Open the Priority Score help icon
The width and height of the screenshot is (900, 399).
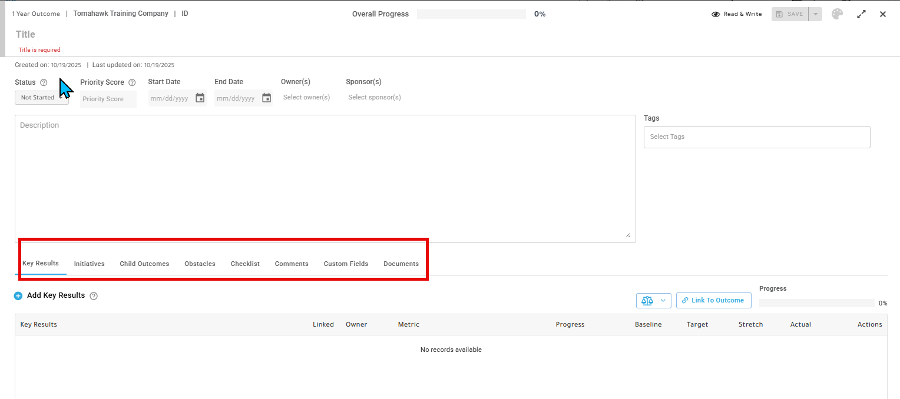(132, 82)
